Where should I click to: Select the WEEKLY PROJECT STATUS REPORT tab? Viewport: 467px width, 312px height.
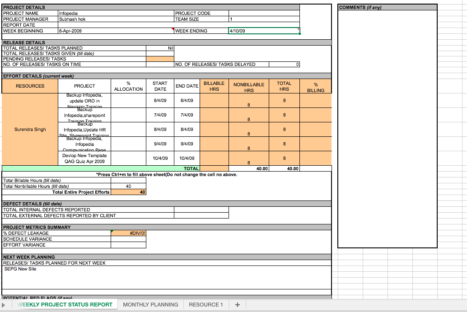coord(65,305)
